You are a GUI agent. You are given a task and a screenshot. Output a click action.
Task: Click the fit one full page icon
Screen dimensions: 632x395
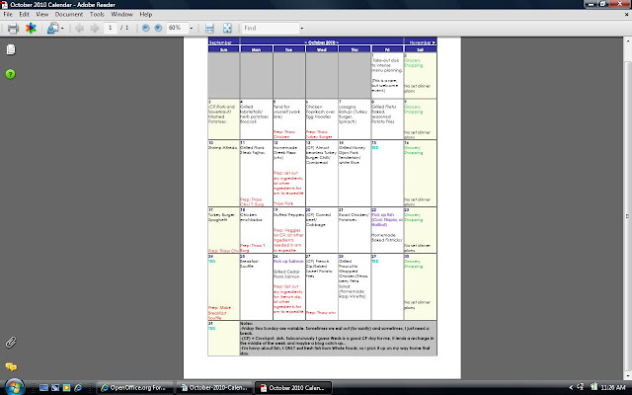coord(227,29)
